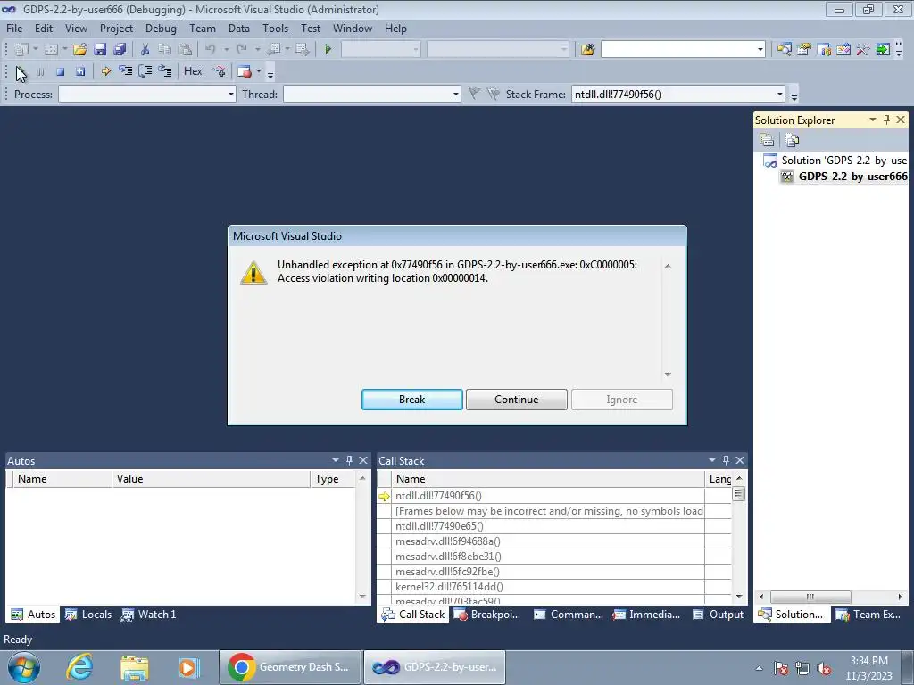Click the Step Into icon
Viewport: 914px width, 685px height.
pos(125,71)
